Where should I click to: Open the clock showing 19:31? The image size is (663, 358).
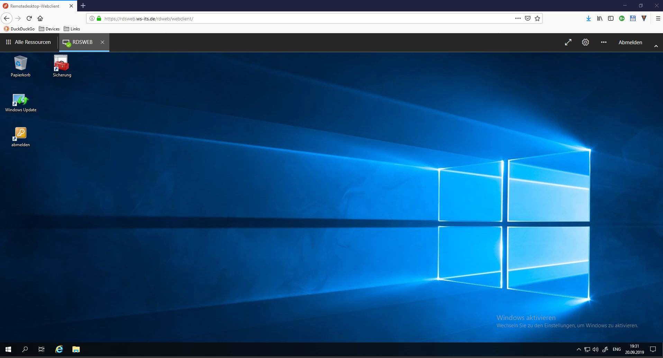tap(634, 349)
